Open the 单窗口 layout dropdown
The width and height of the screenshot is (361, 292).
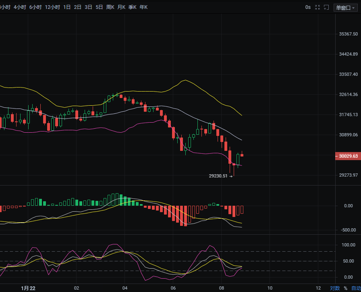coord(345,7)
